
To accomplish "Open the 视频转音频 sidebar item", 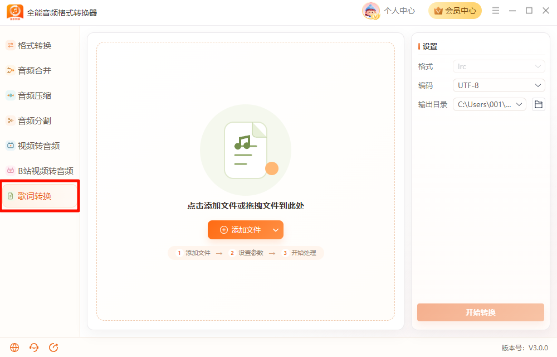I will pyautogui.click(x=39, y=146).
